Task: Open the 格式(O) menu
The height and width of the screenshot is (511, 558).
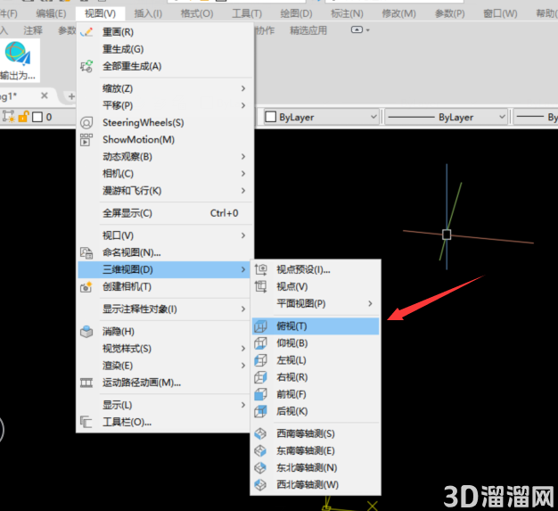Action: point(197,13)
